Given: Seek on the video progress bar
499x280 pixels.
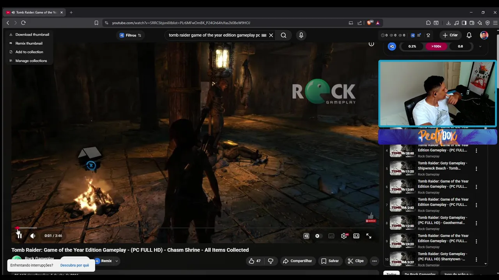Looking at the screenshot, I should click(x=195, y=228).
